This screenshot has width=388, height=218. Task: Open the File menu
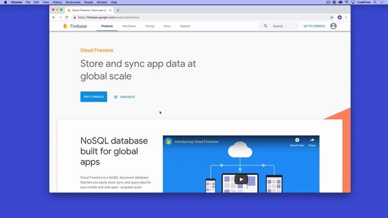tap(28, 2)
